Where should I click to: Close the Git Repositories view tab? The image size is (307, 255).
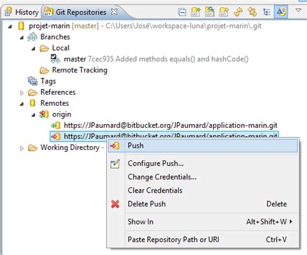[x=114, y=12]
